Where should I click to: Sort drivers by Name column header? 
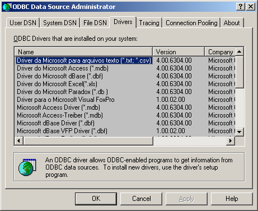pos(83,52)
